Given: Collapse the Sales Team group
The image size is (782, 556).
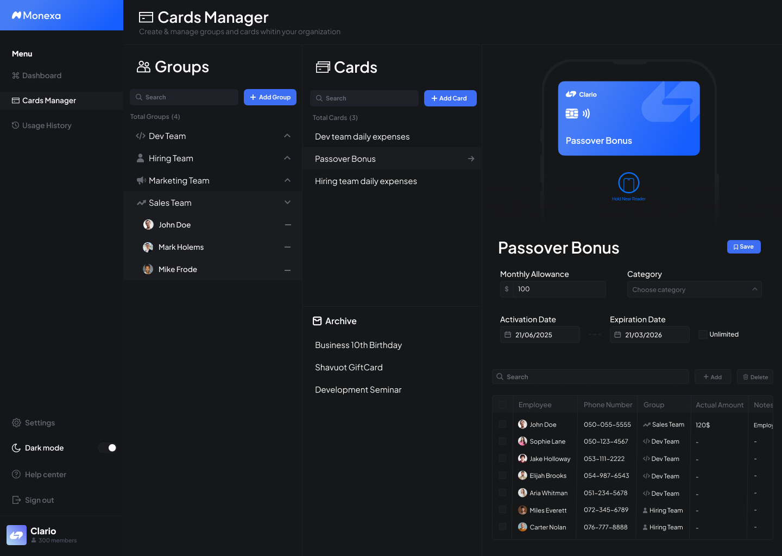Looking at the screenshot, I should pos(287,202).
